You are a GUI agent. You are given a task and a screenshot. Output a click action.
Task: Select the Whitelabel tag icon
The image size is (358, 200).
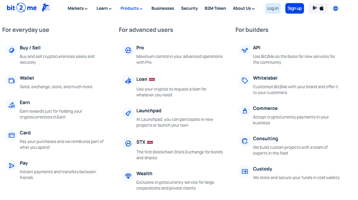click(244, 80)
